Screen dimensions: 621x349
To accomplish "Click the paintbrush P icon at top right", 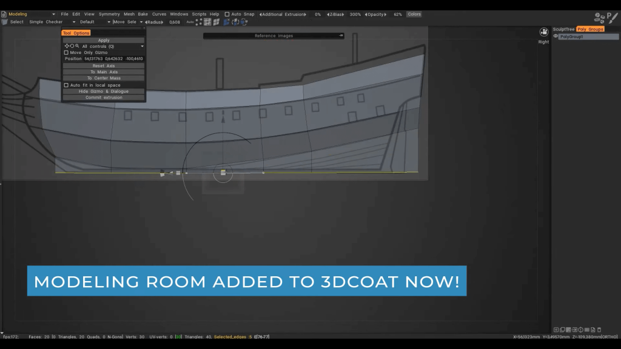I will pos(613,18).
